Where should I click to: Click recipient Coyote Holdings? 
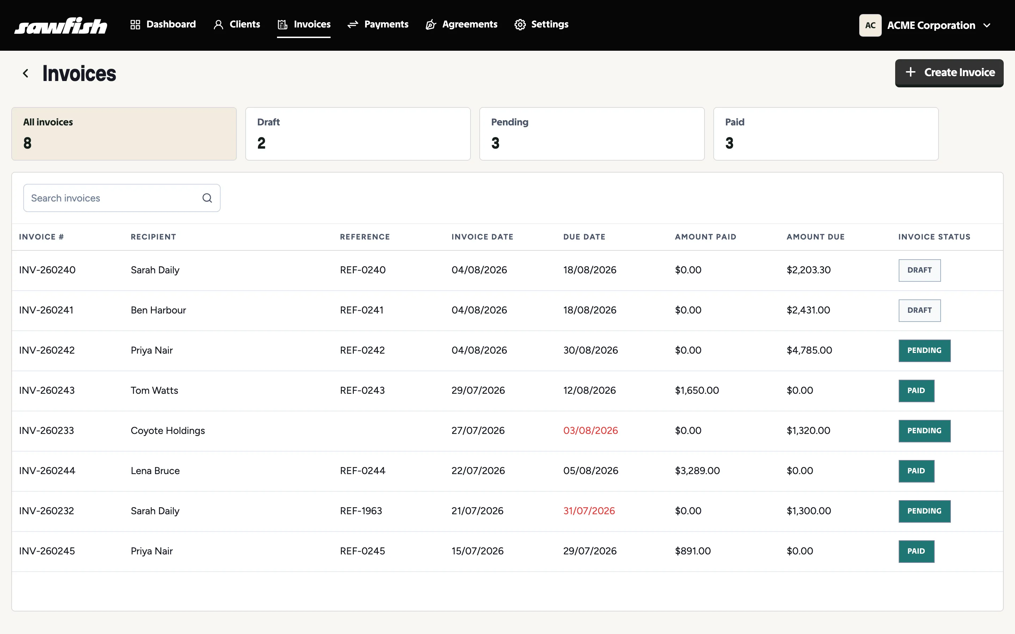(168, 431)
